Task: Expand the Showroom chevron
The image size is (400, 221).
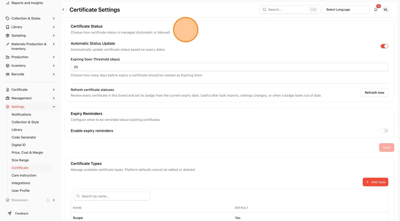Action: tap(54, 200)
